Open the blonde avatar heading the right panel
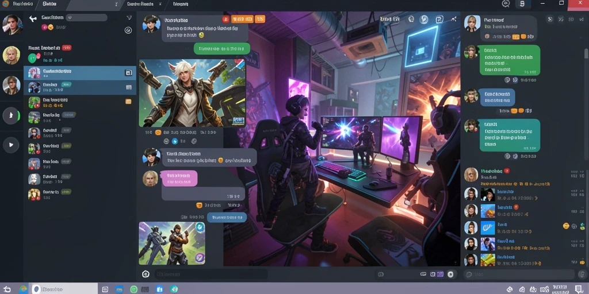Viewport: 589px width, 294px height. 473,23
